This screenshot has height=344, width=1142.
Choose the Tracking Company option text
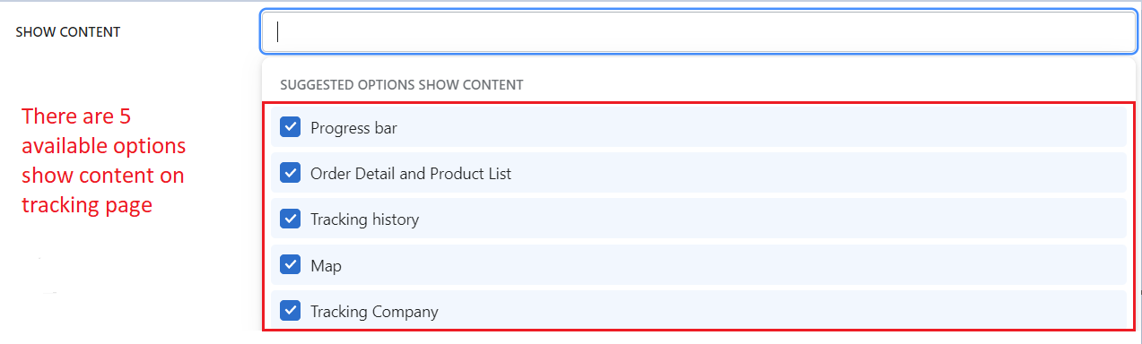tap(374, 312)
